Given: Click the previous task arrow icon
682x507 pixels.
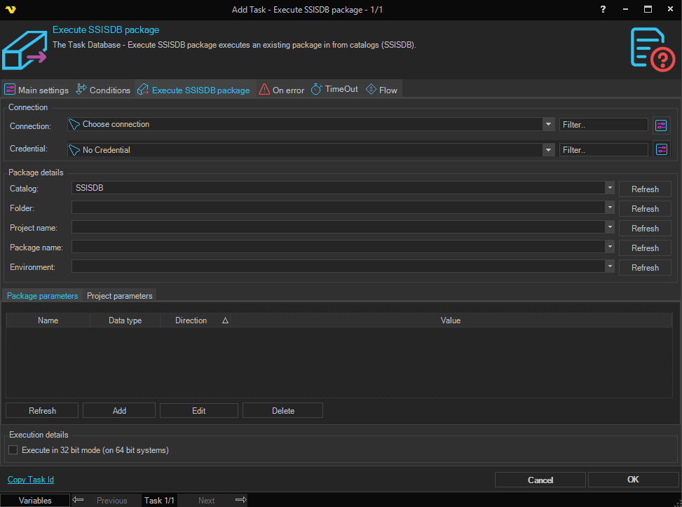Looking at the screenshot, I should [79, 500].
